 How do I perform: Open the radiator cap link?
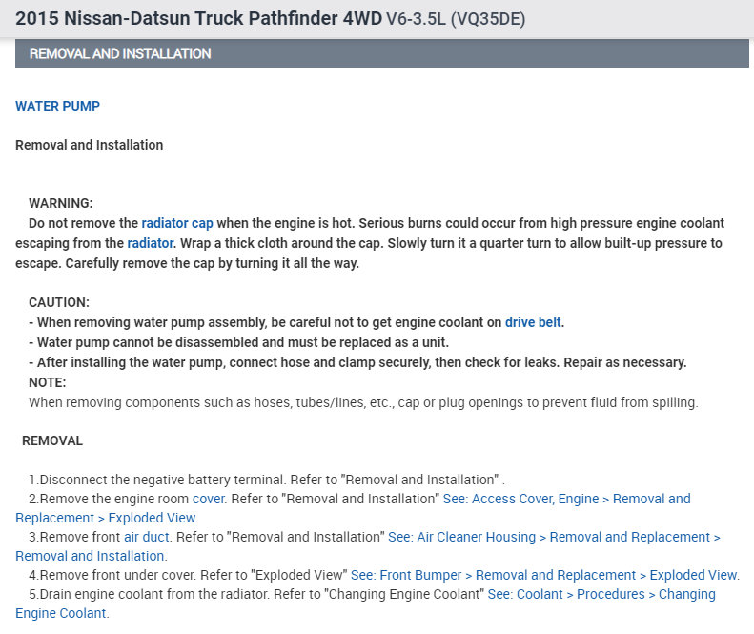tap(185, 223)
